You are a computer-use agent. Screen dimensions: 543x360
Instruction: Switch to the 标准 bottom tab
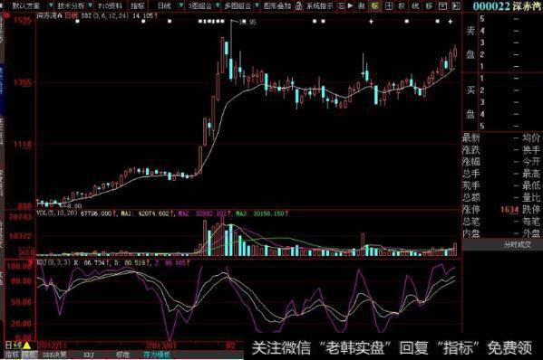click(x=122, y=355)
